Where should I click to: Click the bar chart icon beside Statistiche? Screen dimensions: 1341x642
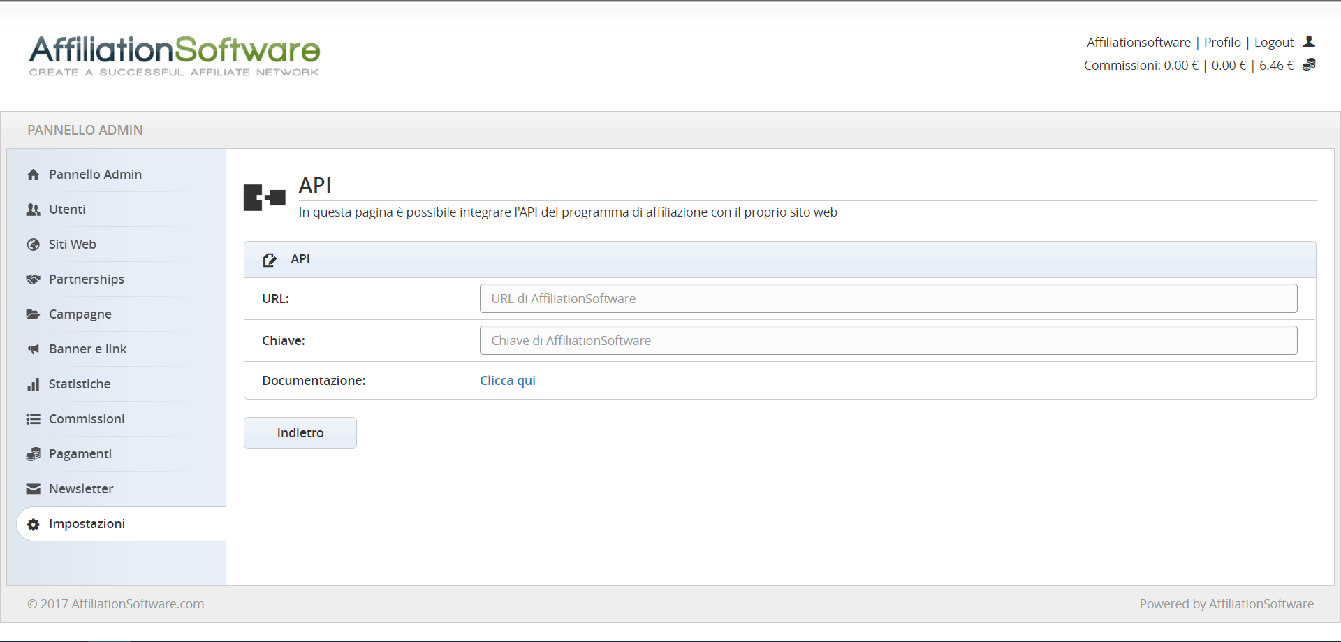(x=33, y=384)
